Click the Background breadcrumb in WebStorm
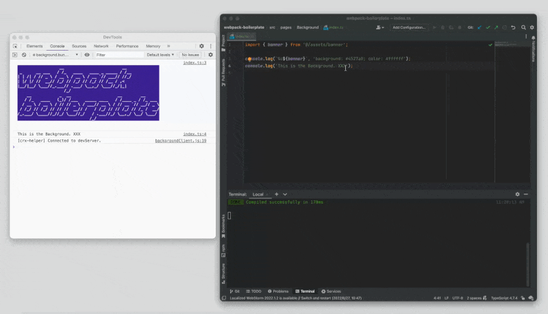 (x=308, y=27)
